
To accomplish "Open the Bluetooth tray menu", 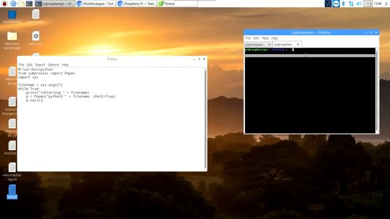I will click(x=344, y=4).
